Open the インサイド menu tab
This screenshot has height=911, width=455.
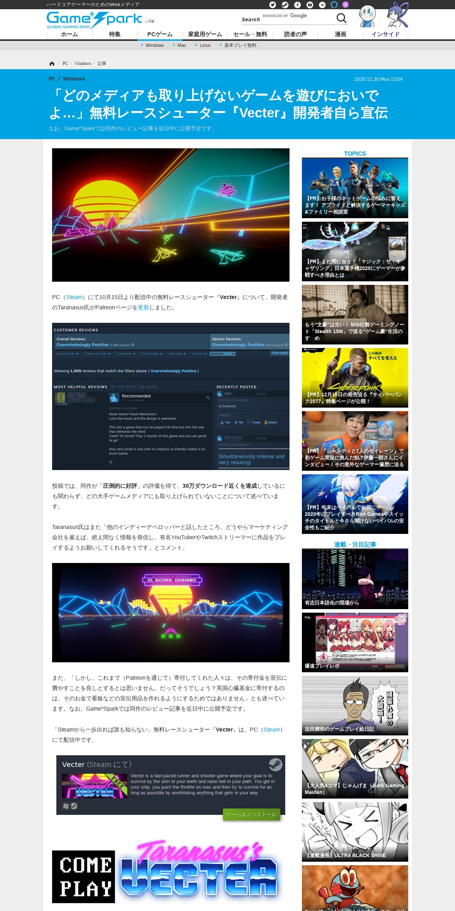pyautogui.click(x=386, y=34)
